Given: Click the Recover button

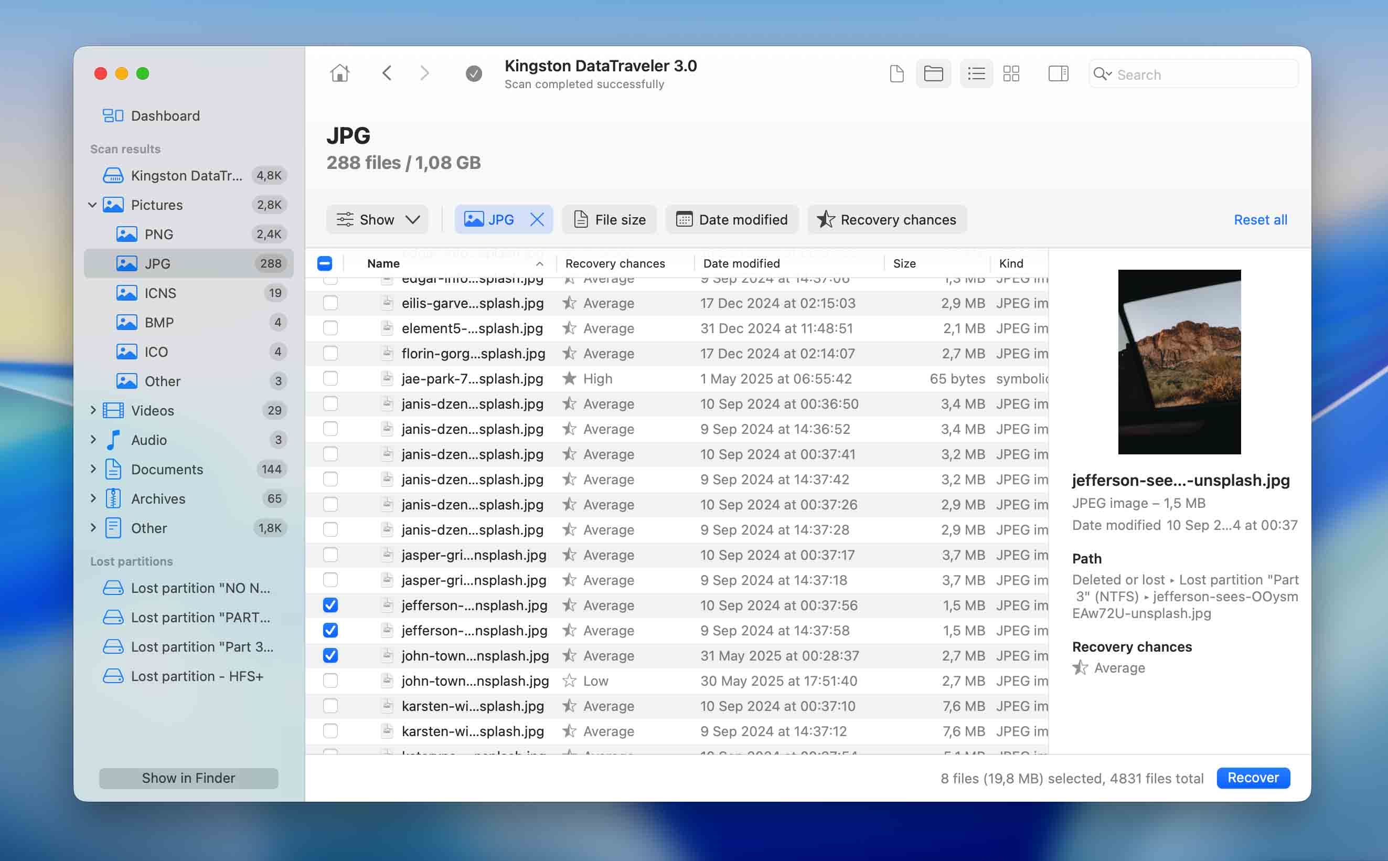Looking at the screenshot, I should pyautogui.click(x=1253, y=777).
